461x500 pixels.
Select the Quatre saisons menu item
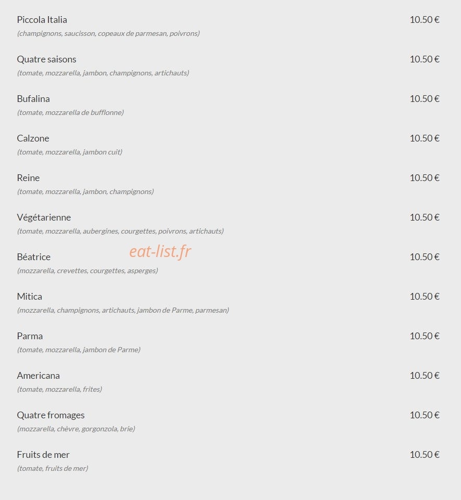pyautogui.click(x=46, y=59)
